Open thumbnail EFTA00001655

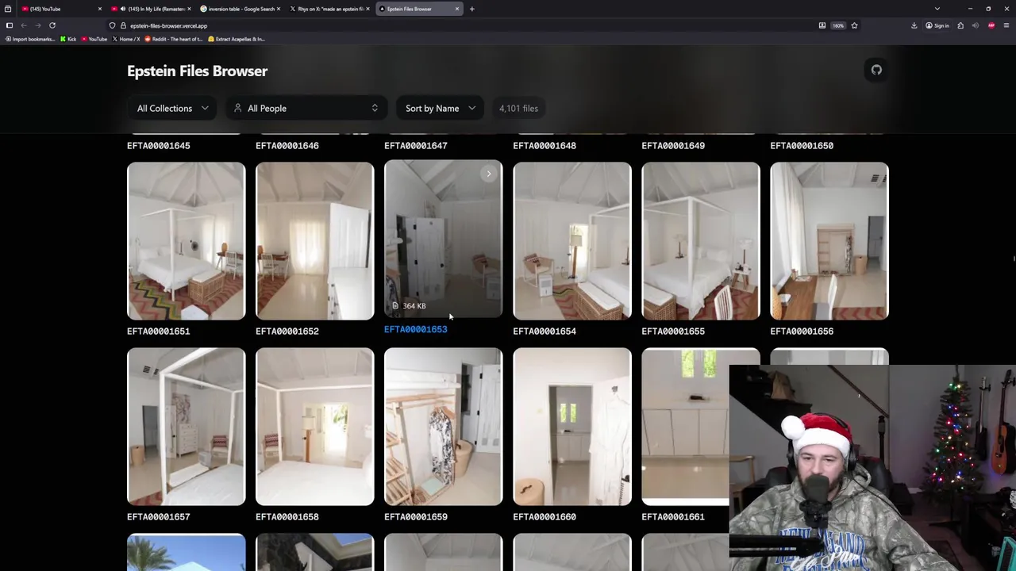coord(701,241)
